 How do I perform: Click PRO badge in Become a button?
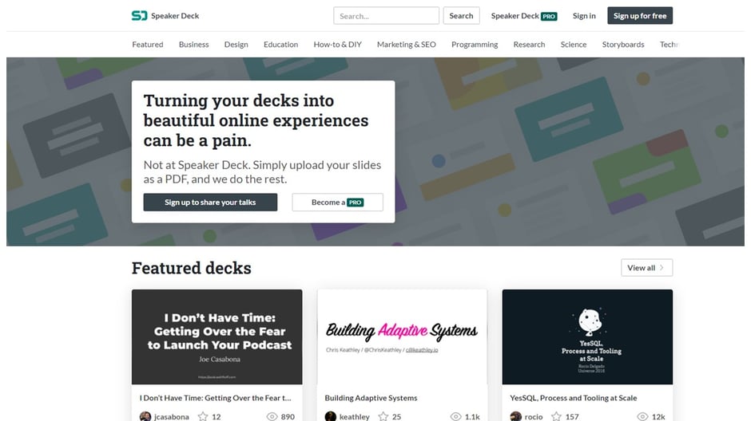click(x=356, y=203)
